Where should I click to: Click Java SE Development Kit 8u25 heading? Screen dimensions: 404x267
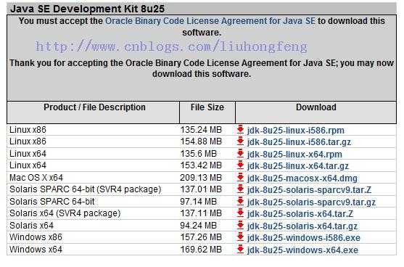click(x=87, y=9)
